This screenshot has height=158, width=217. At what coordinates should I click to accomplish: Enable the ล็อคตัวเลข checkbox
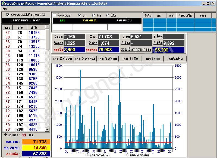point(55,15)
